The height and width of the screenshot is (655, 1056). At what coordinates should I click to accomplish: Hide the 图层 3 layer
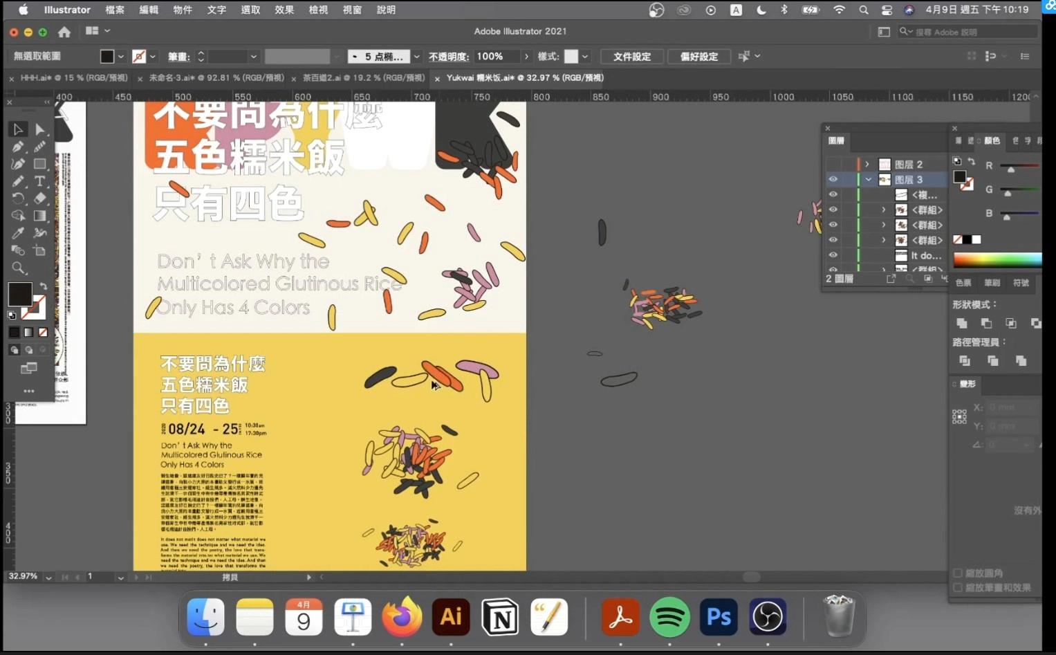point(833,179)
